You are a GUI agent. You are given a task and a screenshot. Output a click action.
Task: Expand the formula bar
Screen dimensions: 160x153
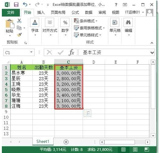[x=152, y=53]
